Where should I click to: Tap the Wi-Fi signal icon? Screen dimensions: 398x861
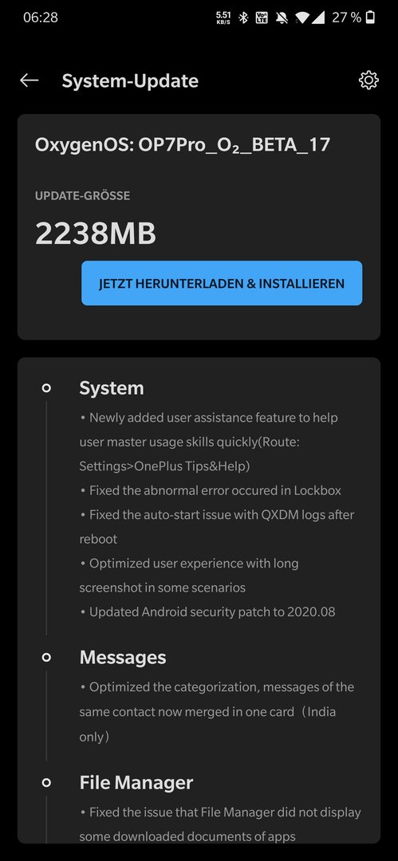coord(301,18)
